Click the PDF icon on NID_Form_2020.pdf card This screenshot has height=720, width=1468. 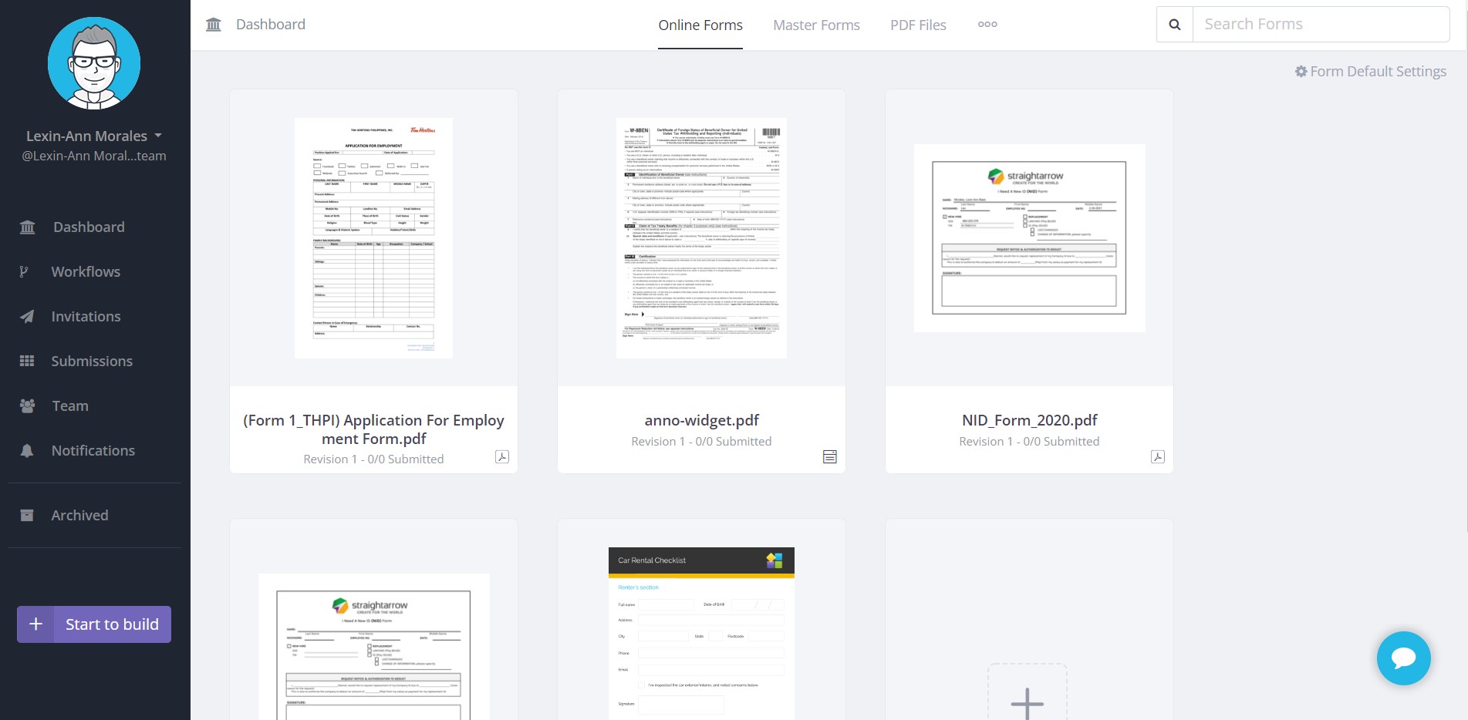(x=1157, y=456)
